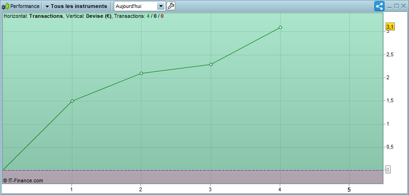The width and height of the screenshot is (409, 195).
Task: Open the wrench settings button
Action: pyautogui.click(x=171, y=6)
